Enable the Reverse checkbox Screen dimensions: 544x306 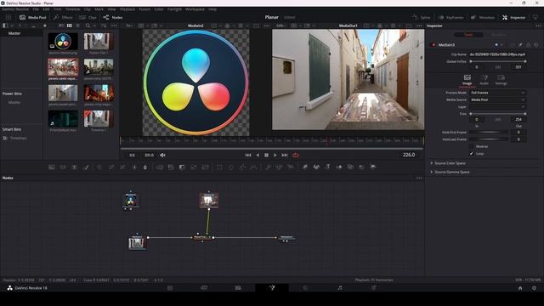pyautogui.click(x=472, y=146)
